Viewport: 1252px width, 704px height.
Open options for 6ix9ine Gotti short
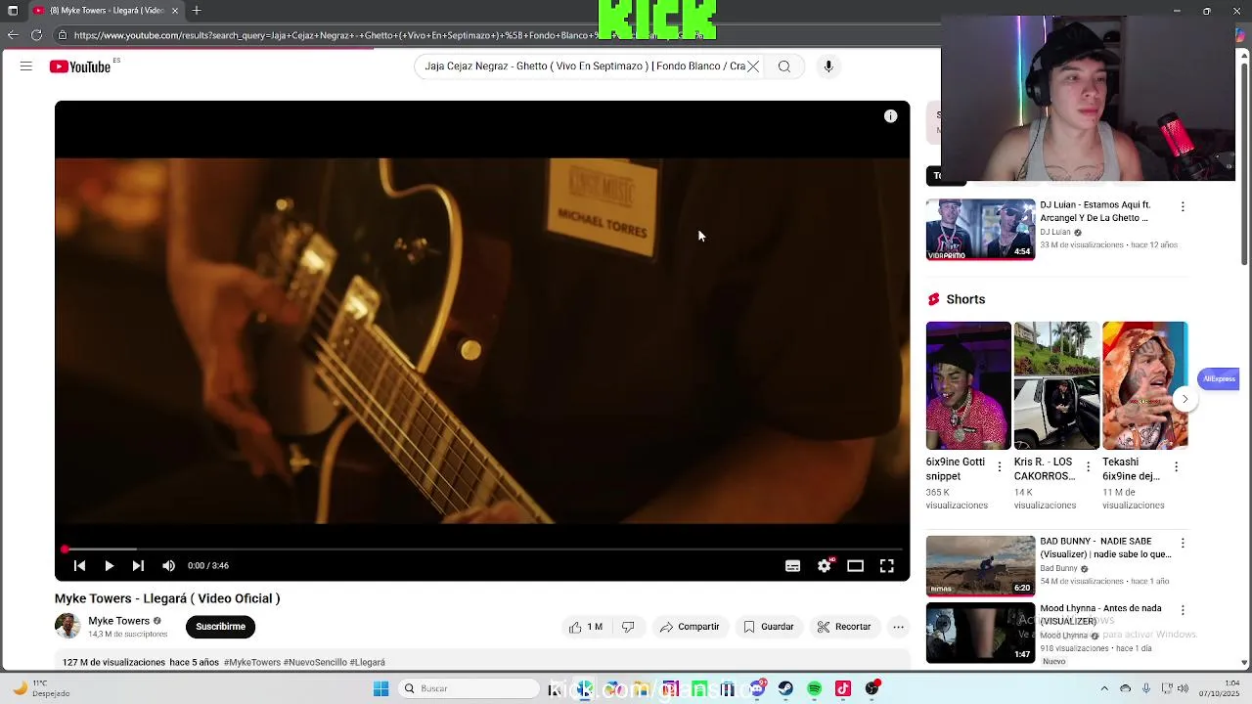pos(1000,467)
